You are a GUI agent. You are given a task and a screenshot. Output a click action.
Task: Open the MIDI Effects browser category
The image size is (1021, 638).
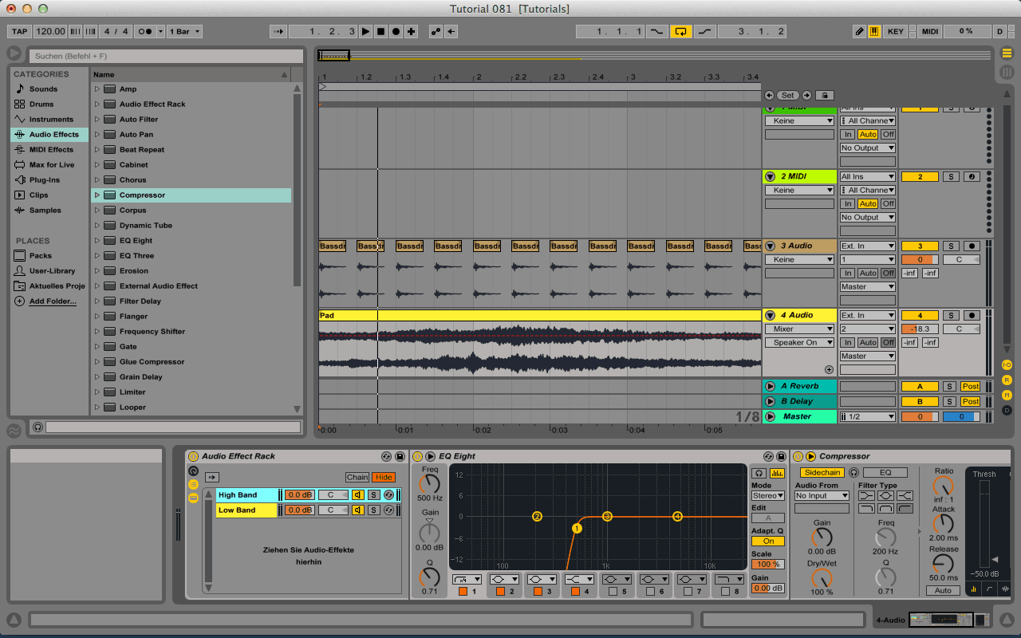pyautogui.click(x=51, y=150)
